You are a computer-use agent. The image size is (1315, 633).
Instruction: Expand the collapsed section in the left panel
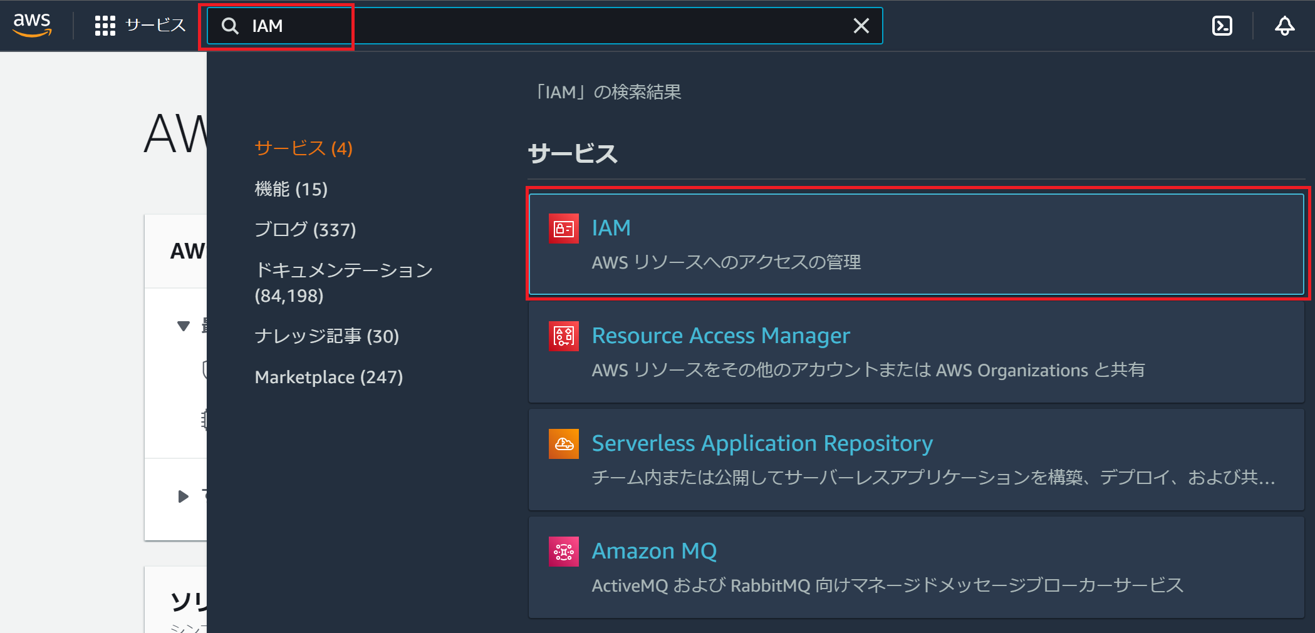183,496
